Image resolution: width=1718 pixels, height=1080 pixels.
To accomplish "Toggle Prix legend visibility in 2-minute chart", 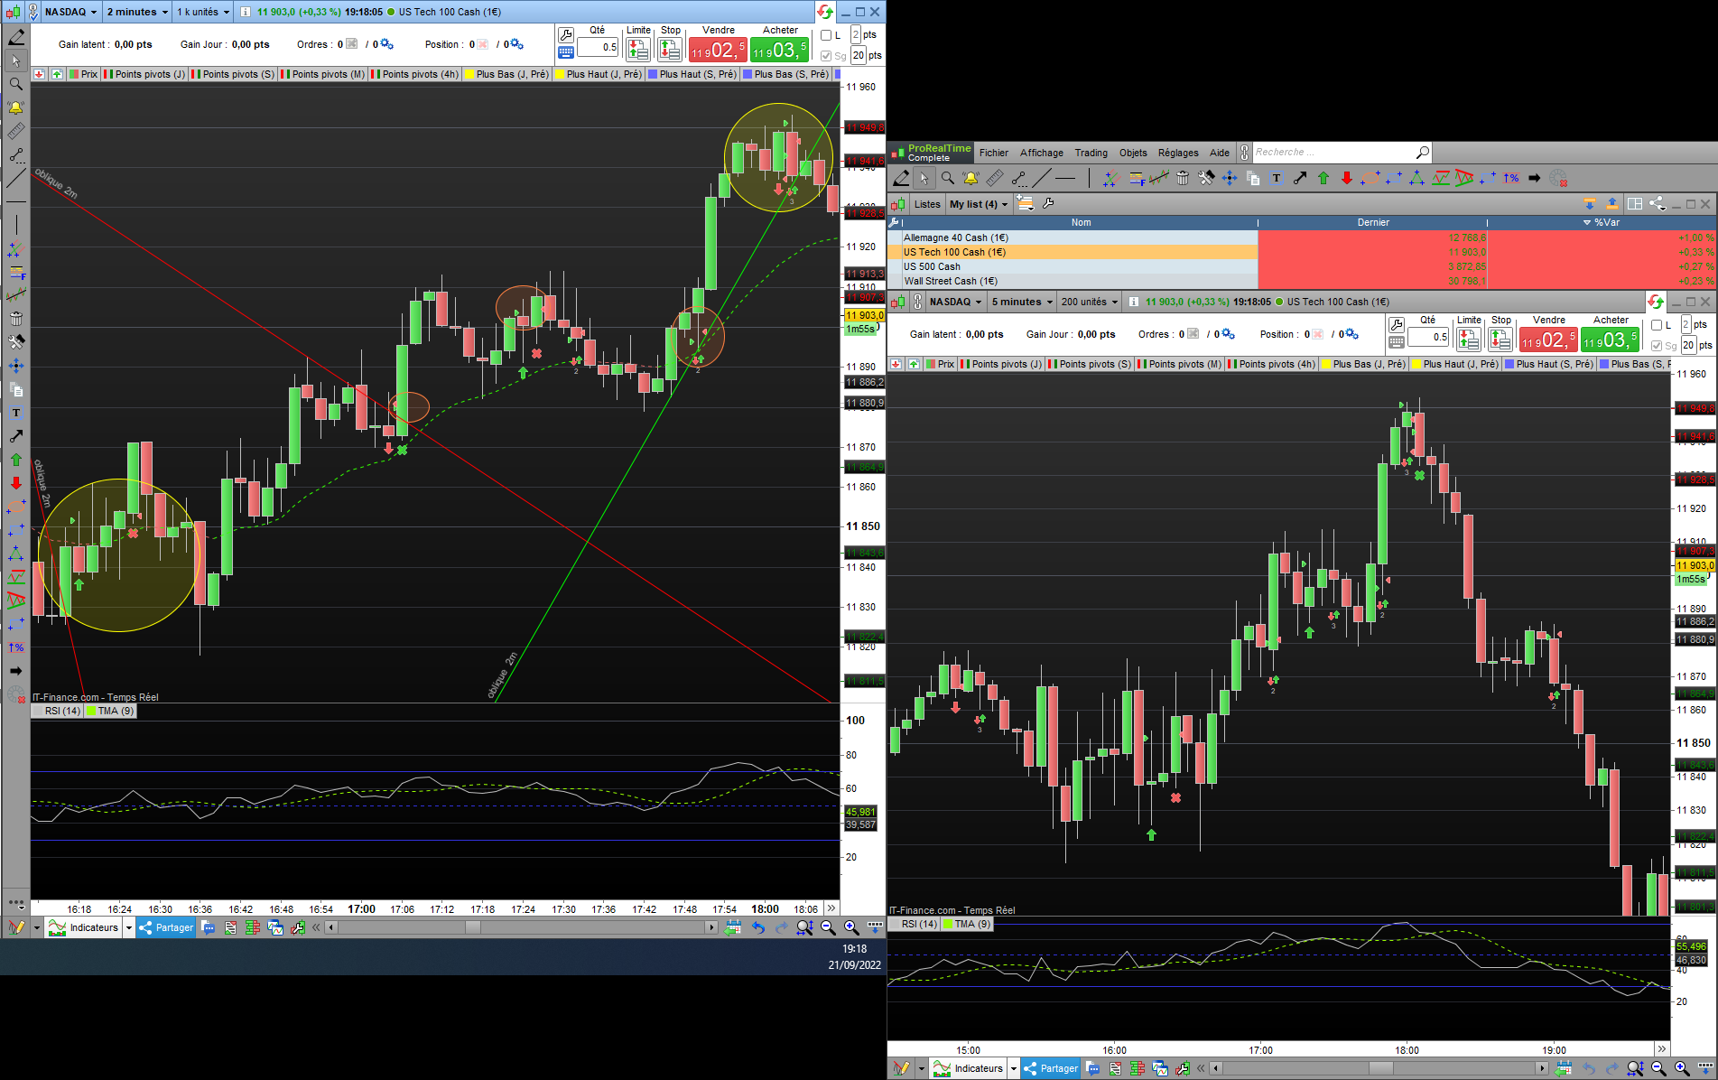I will click(83, 74).
